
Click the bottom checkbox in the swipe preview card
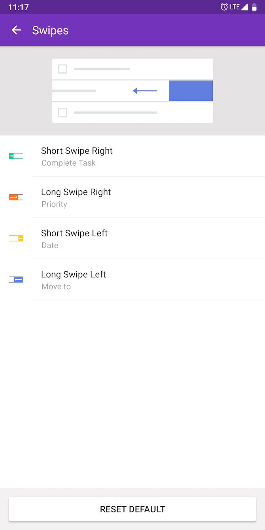point(62,112)
